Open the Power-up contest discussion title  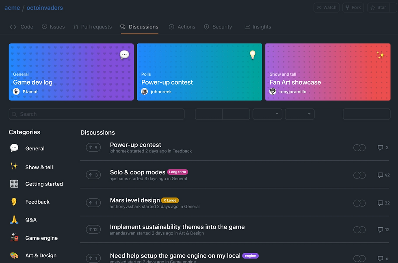[135, 145]
